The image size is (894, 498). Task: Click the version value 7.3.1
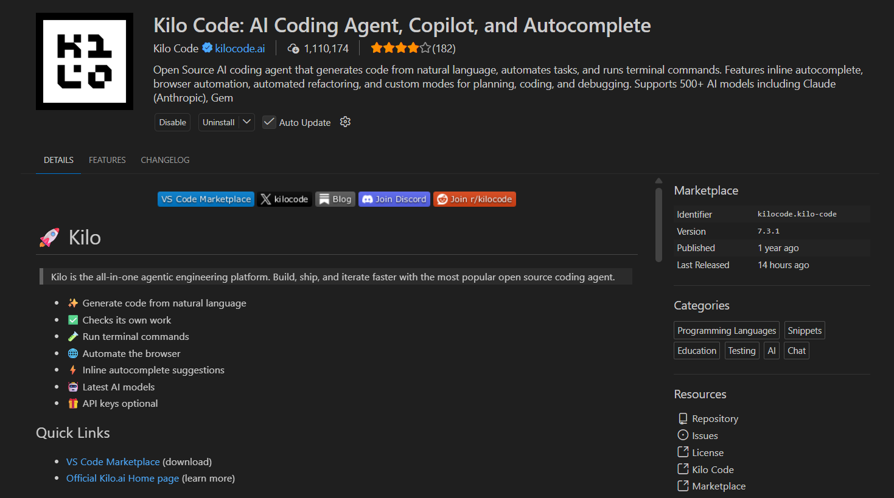tap(768, 231)
